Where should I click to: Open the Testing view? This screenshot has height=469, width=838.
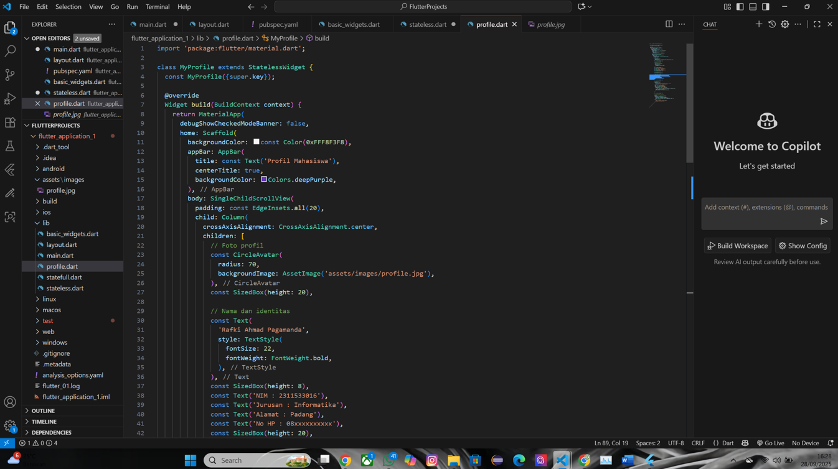pos(10,146)
